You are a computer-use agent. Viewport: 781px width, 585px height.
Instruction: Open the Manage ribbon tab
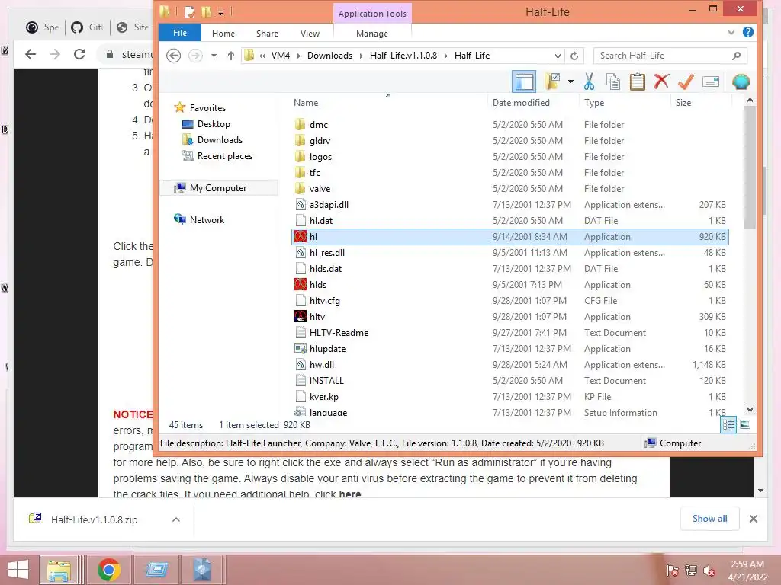point(372,34)
